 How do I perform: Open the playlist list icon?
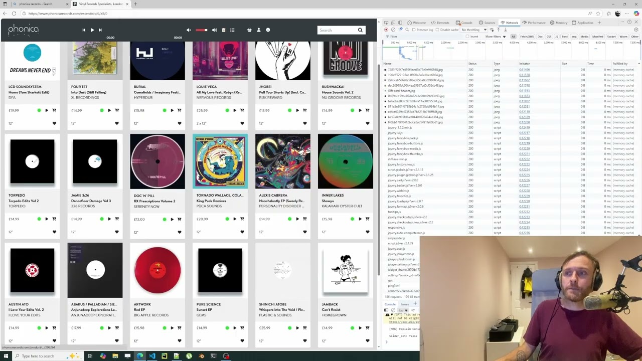232,30
